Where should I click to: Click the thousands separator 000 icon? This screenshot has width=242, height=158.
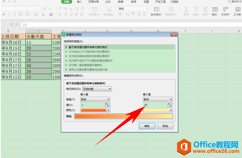133,14
